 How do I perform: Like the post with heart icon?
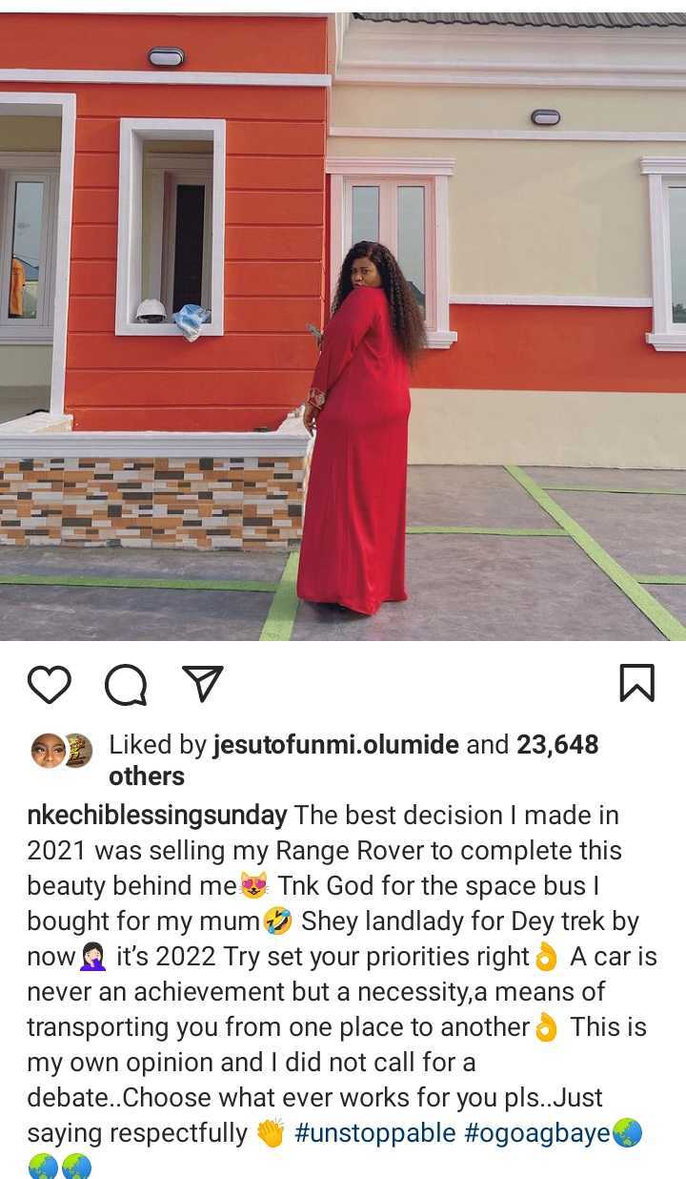(49, 684)
